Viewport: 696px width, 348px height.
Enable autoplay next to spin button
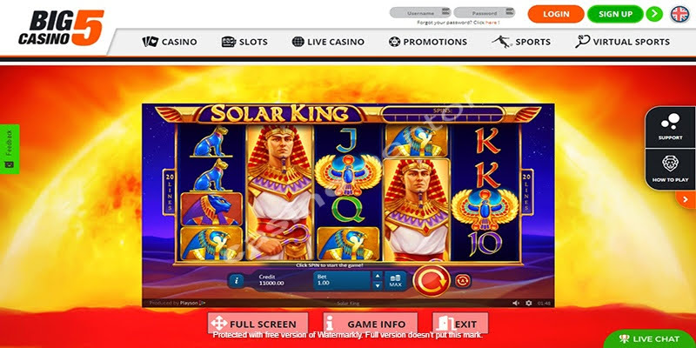point(463,280)
